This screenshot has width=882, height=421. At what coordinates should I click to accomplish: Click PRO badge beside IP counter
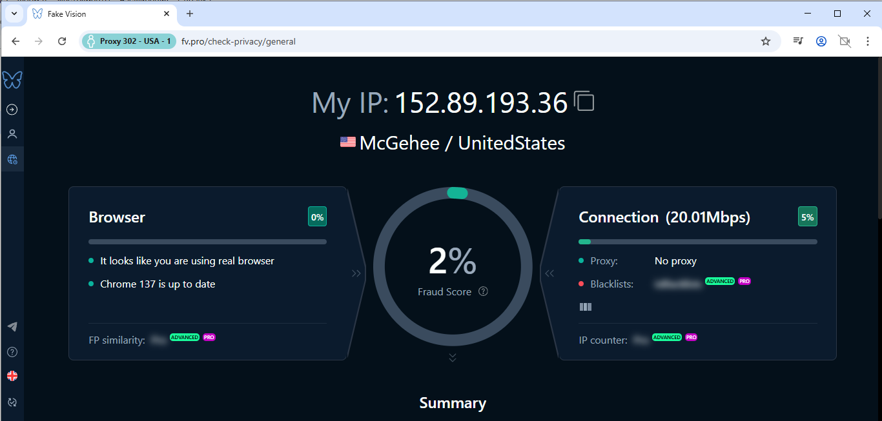coord(692,337)
